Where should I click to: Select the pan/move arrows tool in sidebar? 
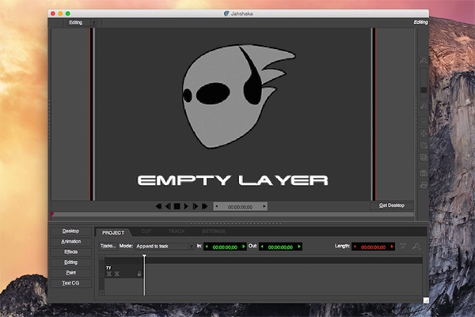(424, 134)
